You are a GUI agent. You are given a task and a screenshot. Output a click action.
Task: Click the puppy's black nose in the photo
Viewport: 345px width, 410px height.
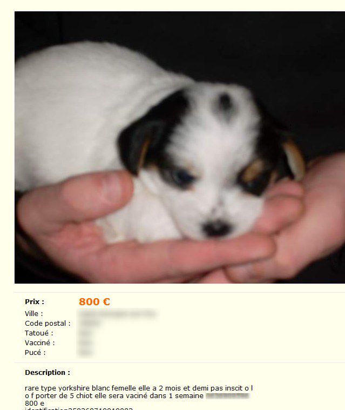click(217, 228)
